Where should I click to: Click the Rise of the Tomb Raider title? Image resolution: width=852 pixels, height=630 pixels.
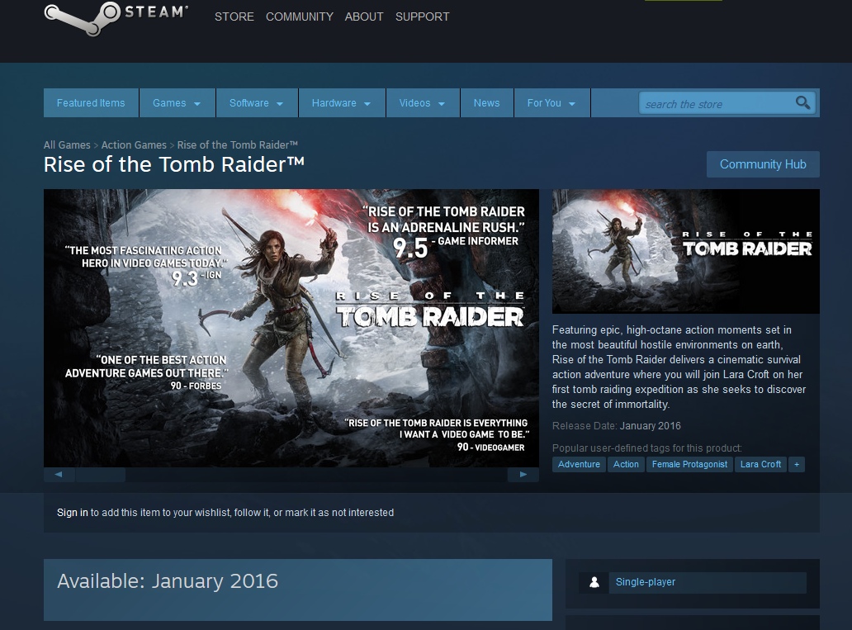click(174, 164)
